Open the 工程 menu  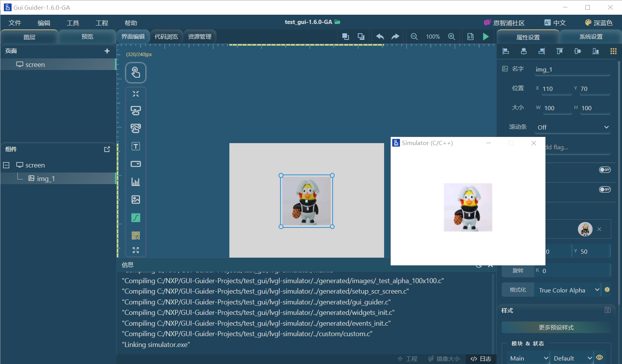102,23
